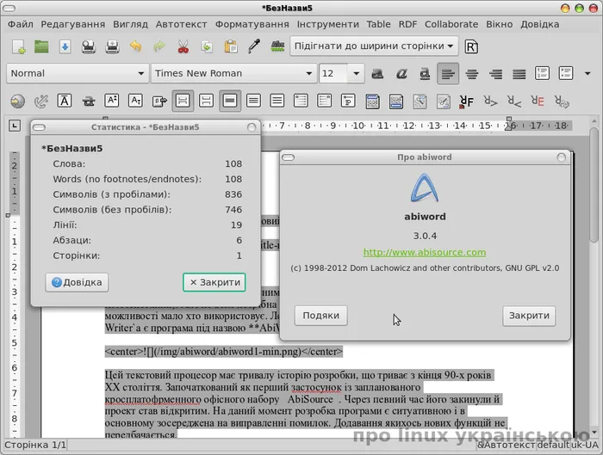603x455 pixels.
Task: Open the Інструменти menu
Action: [327, 24]
